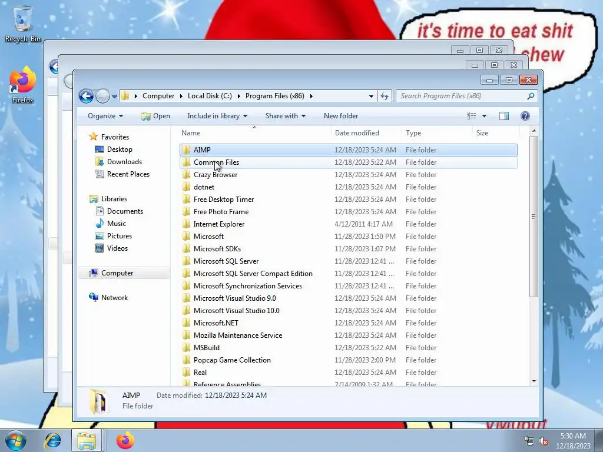The image size is (603, 452).
Task: Open Downloads in the navigation pane
Action: coord(124,162)
